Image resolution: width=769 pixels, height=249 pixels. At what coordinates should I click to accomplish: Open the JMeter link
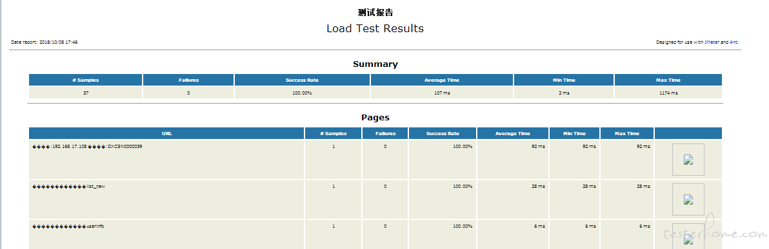(712, 42)
